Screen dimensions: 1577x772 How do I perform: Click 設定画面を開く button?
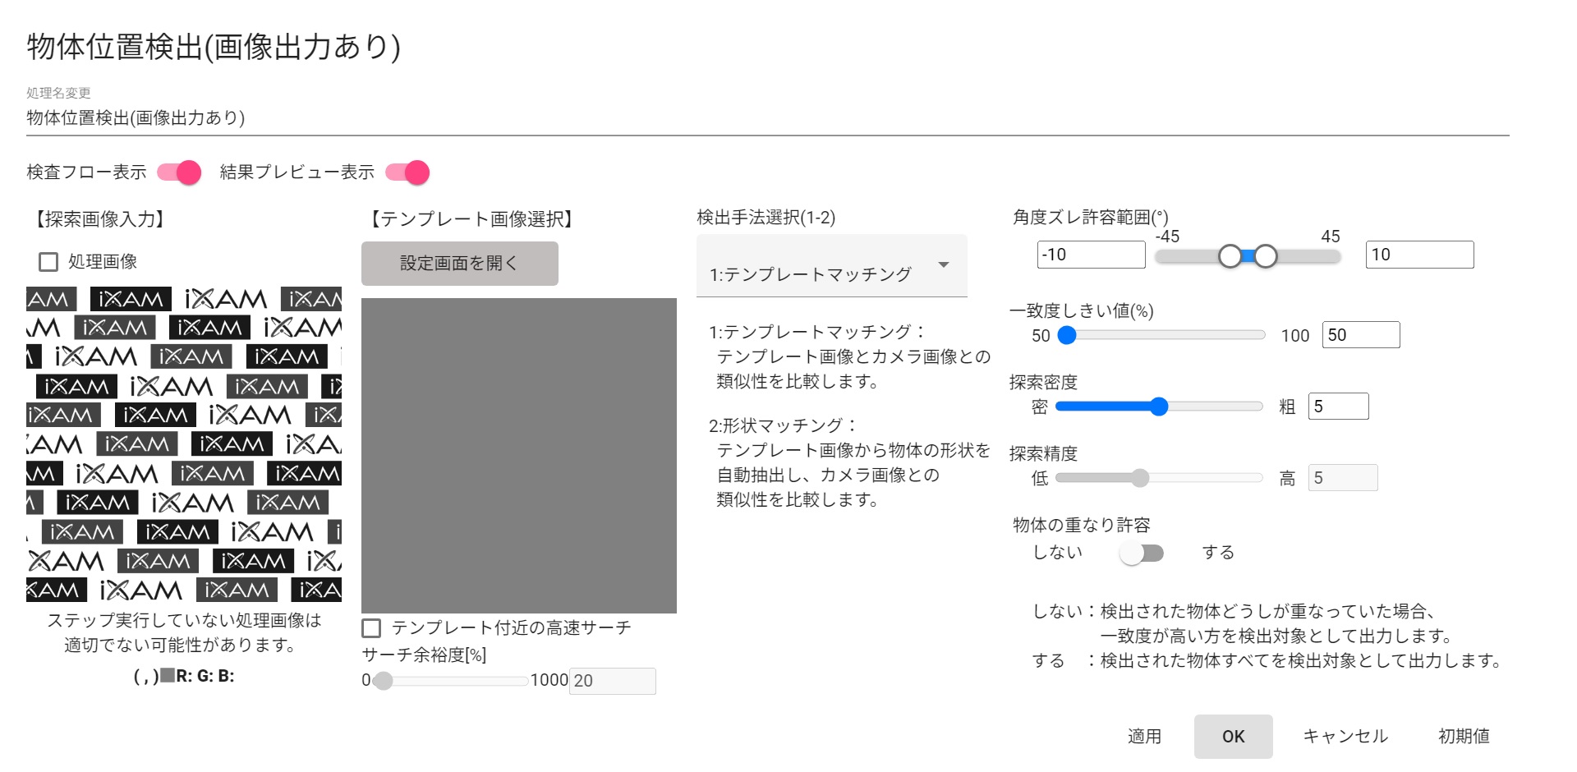[459, 264]
